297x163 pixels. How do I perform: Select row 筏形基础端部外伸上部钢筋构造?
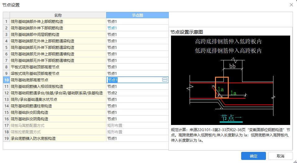pos(58,22)
